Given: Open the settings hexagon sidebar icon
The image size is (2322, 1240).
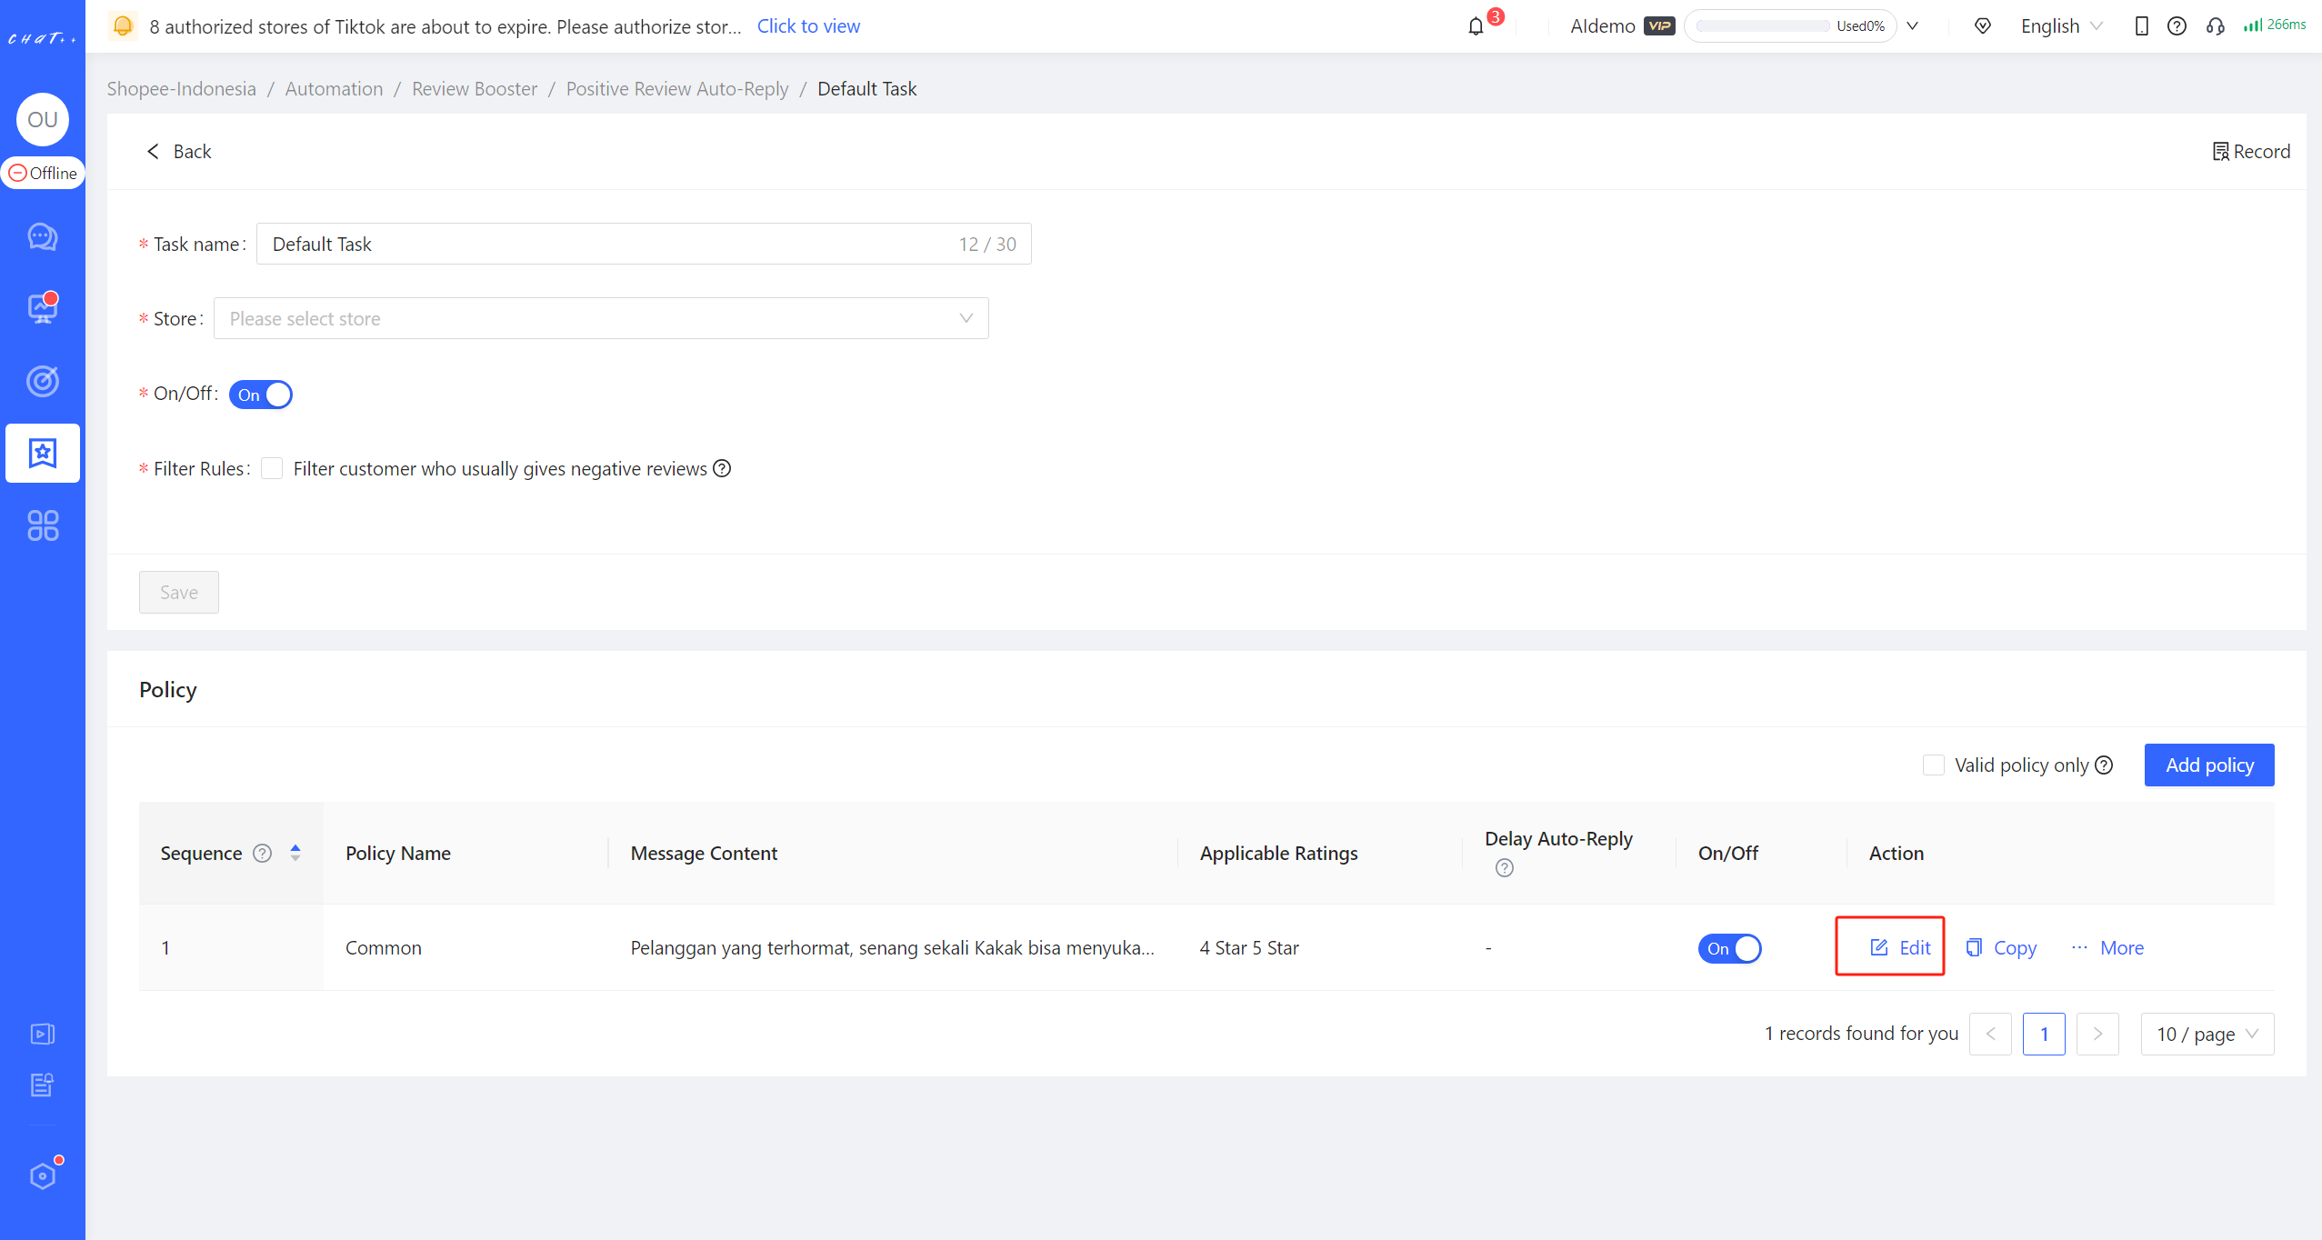Looking at the screenshot, I should 42,1175.
